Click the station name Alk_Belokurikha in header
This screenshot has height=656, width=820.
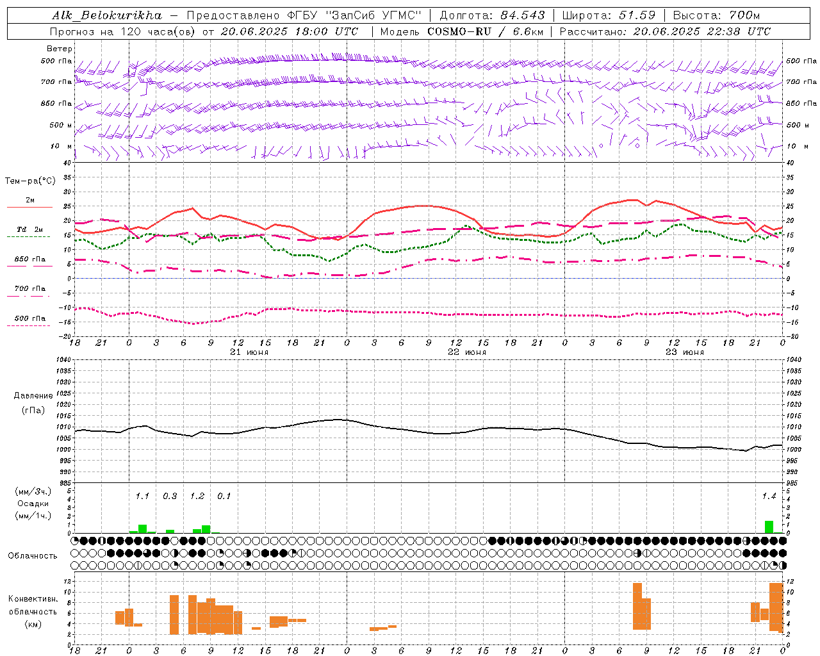[108, 15]
